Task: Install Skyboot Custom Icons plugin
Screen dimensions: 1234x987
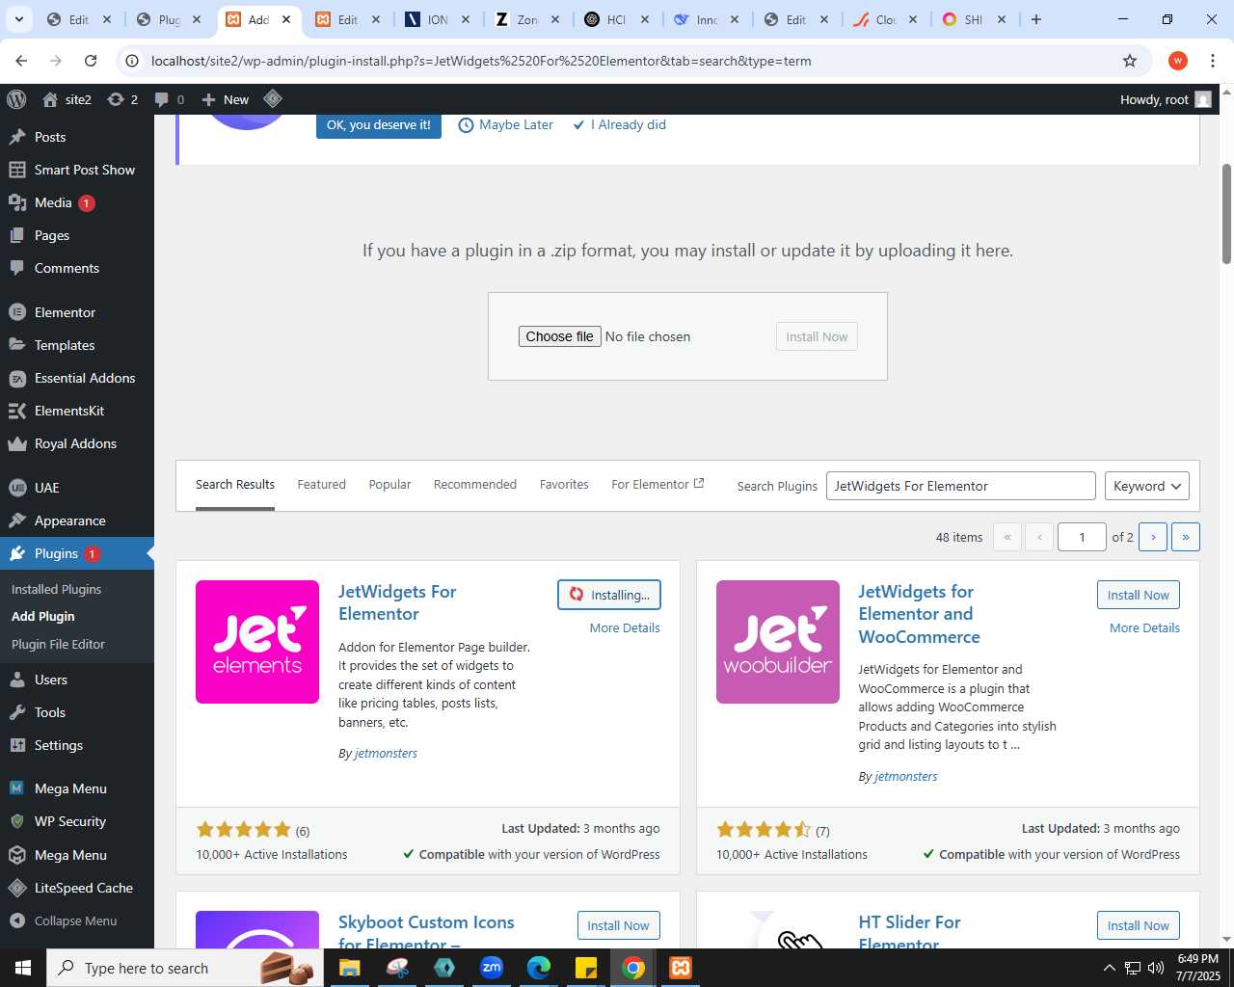Action: 618,925
